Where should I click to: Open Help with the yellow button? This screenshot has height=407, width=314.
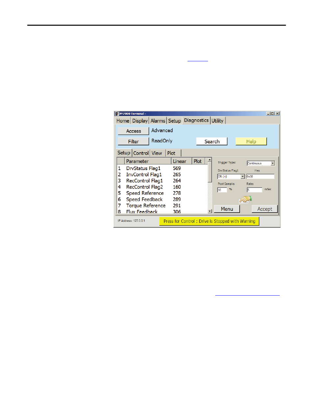point(251,142)
